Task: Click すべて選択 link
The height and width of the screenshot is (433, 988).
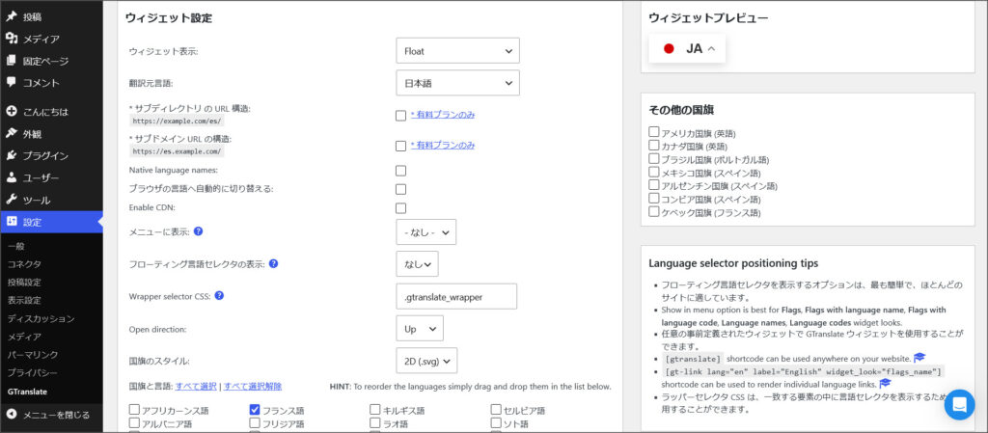Action: 196,387
